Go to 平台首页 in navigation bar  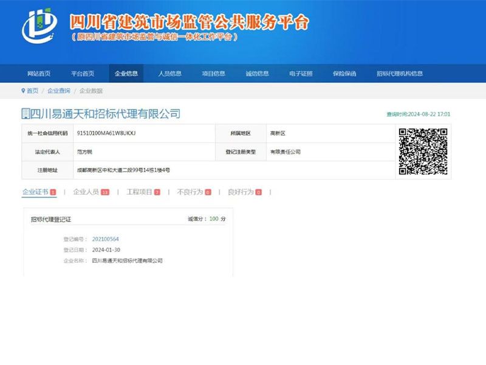click(83, 74)
